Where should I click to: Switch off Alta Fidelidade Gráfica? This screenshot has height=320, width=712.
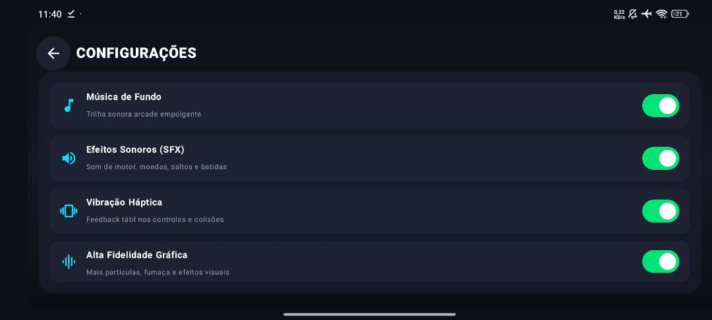pyautogui.click(x=660, y=261)
